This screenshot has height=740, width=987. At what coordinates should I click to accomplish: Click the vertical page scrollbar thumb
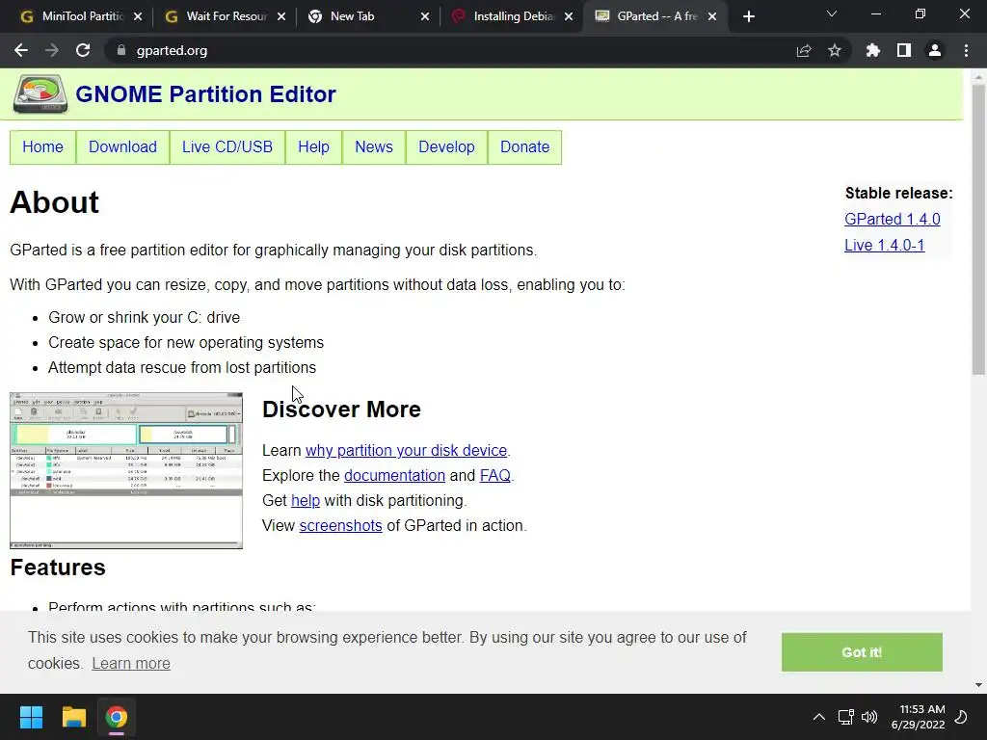pos(978,229)
